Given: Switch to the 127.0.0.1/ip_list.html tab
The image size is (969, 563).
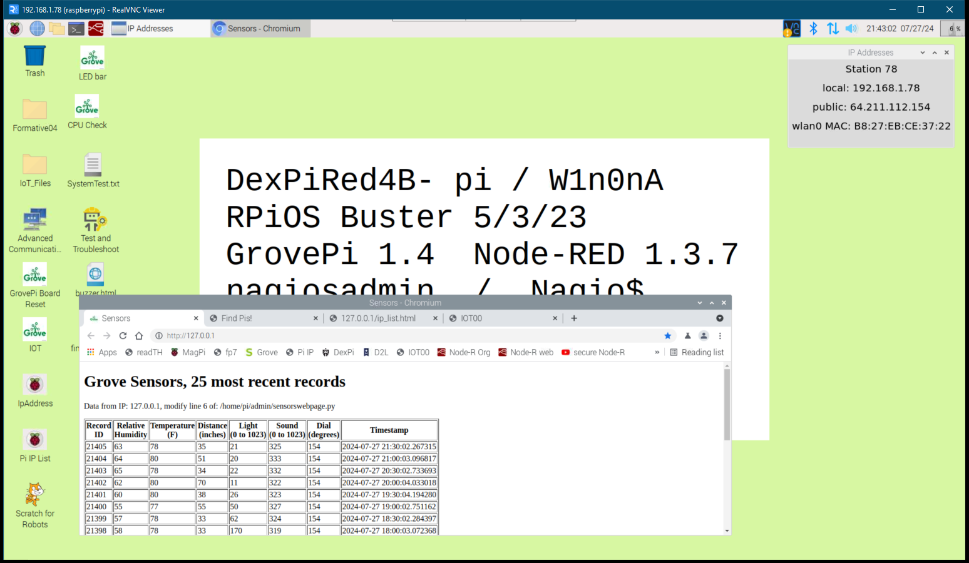Looking at the screenshot, I should pos(377,318).
